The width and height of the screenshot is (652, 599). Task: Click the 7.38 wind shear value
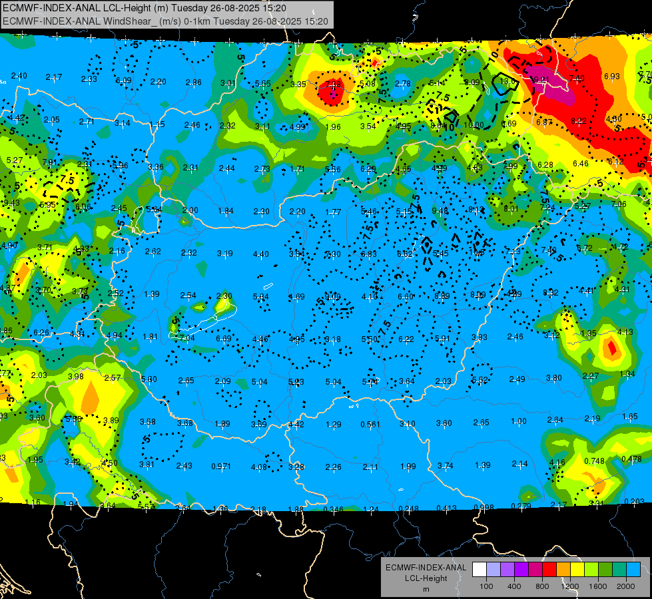point(333,85)
